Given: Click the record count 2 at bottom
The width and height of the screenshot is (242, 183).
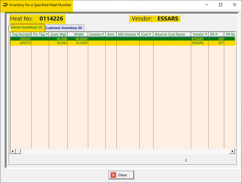Looking at the screenshot, I should tap(186, 160).
